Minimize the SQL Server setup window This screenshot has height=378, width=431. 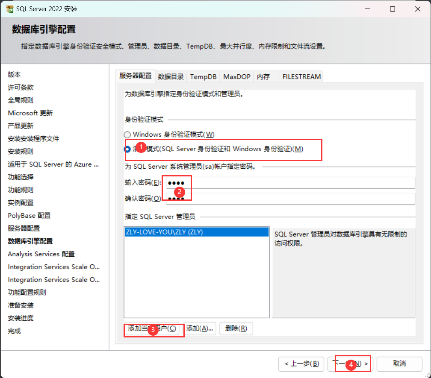click(x=368, y=9)
